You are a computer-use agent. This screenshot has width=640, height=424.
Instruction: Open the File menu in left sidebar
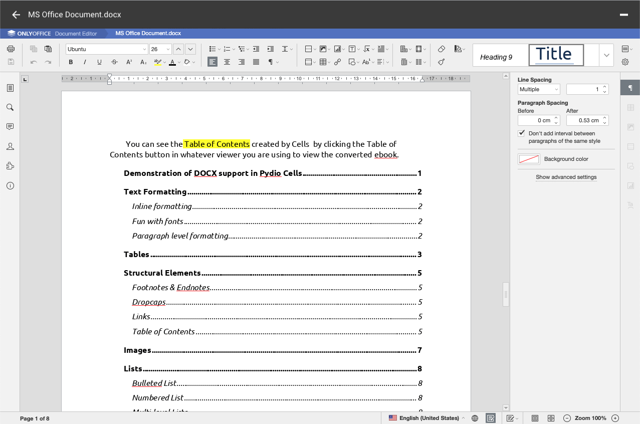coord(10,88)
